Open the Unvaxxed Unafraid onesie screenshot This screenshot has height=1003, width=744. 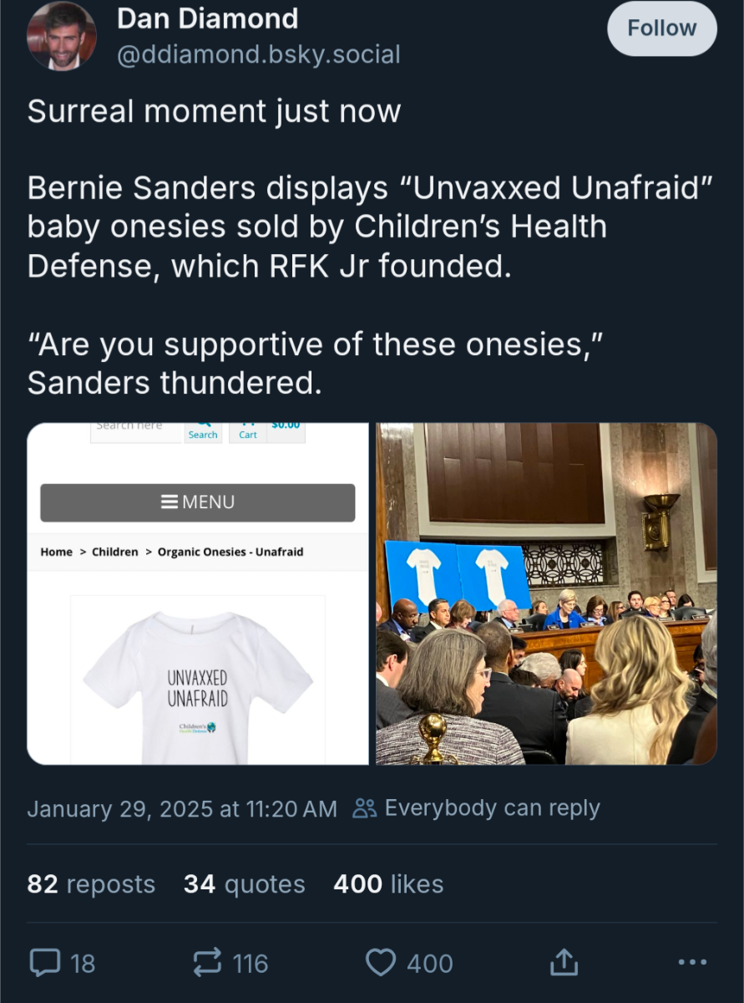pos(198,593)
